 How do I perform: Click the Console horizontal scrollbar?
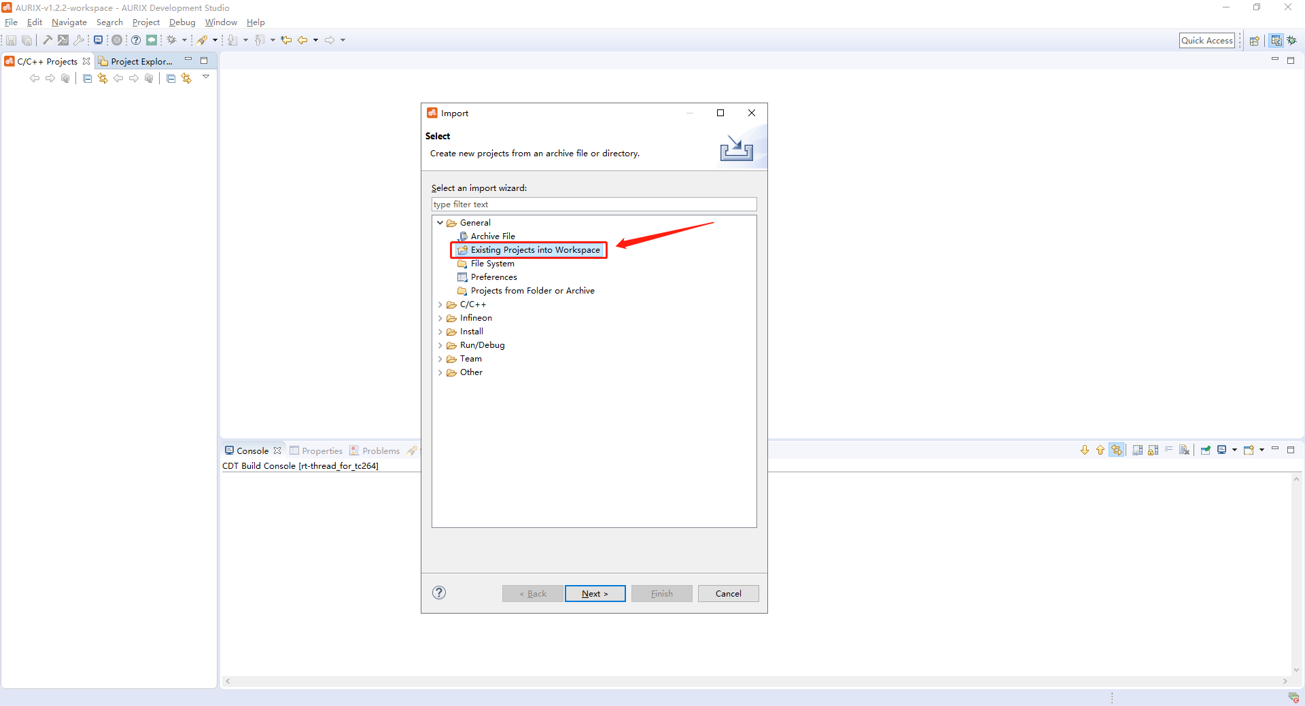(x=756, y=681)
